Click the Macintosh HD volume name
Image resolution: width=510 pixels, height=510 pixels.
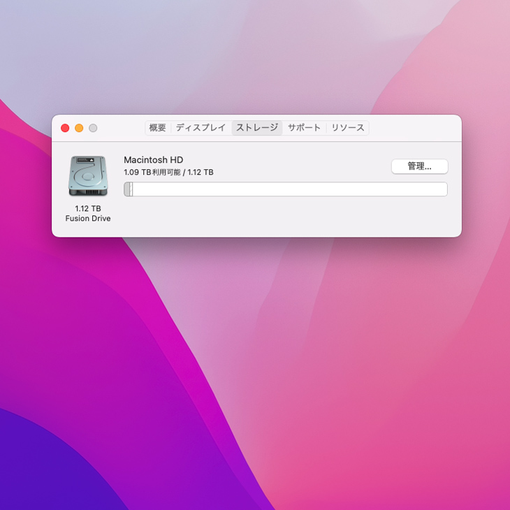tap(154, 160)
